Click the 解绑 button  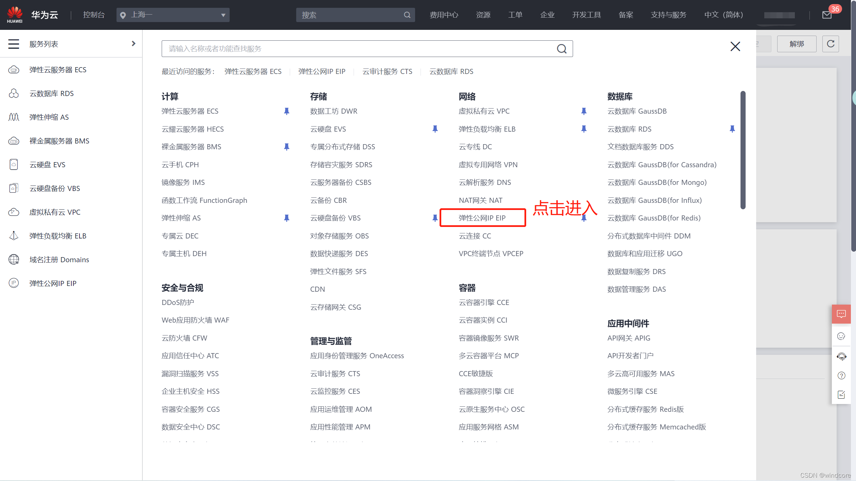[796, 44]
